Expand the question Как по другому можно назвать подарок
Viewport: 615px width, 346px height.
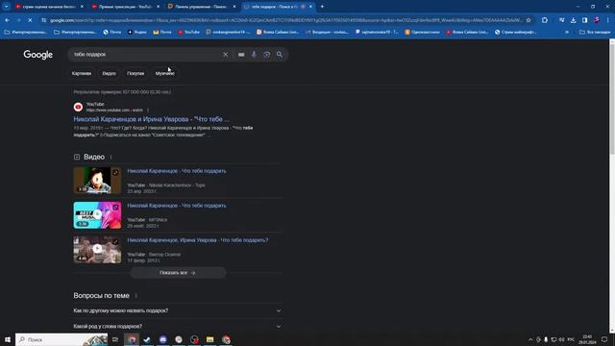[x=178, y=310]
